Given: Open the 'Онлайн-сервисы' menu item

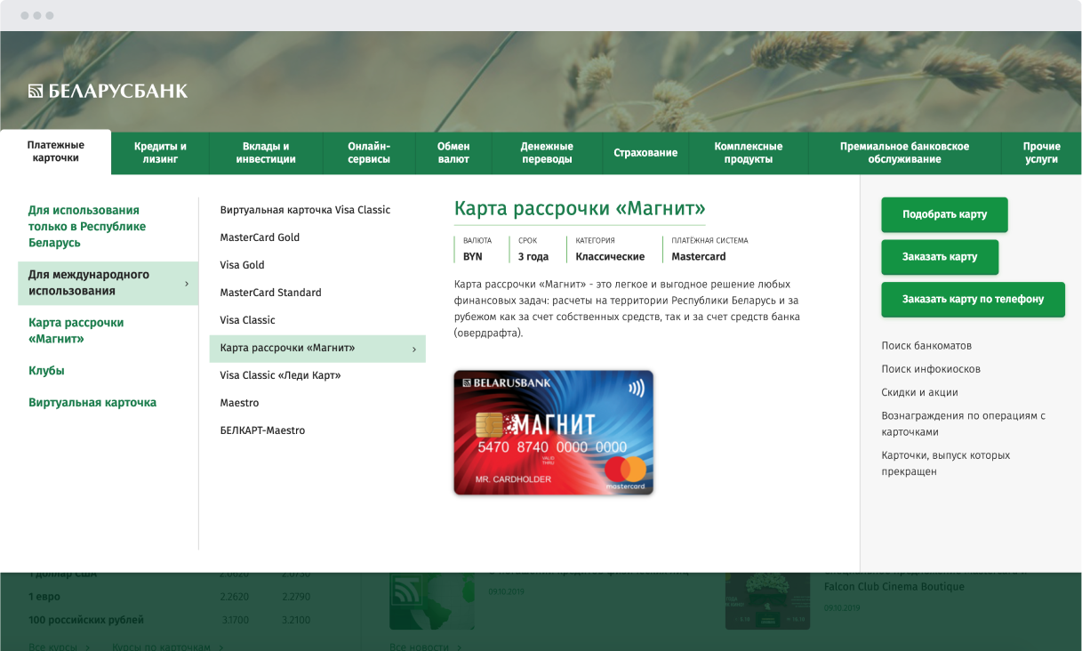Looking at the screenshot, I should (368, 152).
